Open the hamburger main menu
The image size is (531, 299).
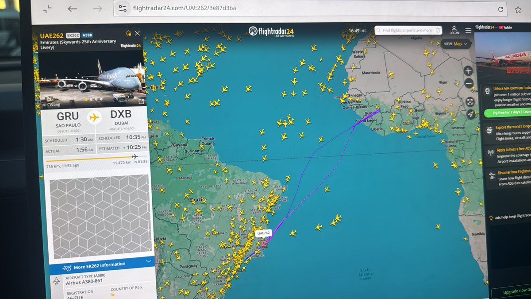[x=468, y=31]
